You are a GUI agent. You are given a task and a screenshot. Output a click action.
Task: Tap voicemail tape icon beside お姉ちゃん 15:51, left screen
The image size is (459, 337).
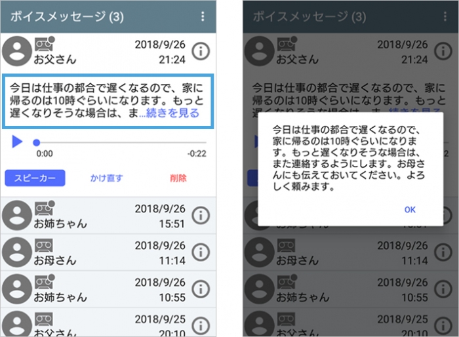click(43, 208)
